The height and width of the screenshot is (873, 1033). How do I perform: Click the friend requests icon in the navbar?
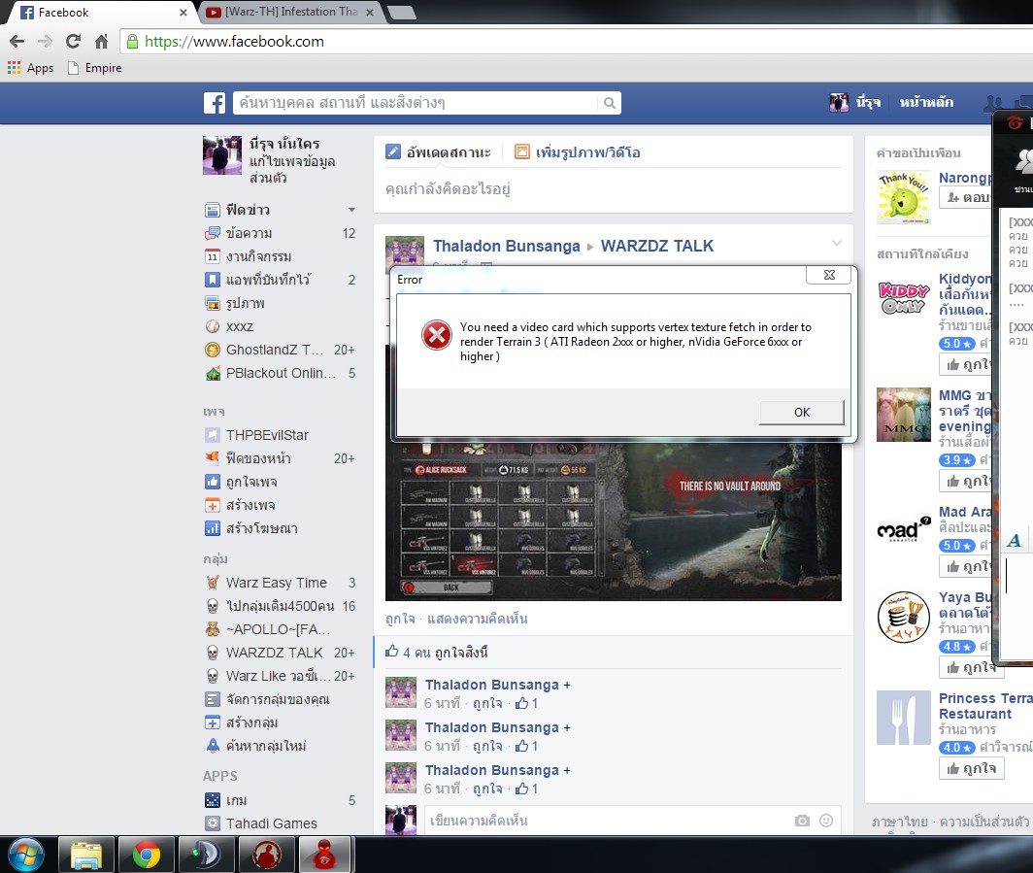pyautogui.click(x=993, y=102)
